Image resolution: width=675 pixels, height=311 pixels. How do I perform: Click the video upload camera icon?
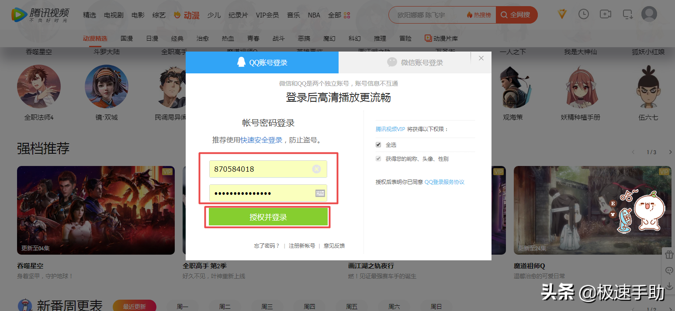coord(606,14)
